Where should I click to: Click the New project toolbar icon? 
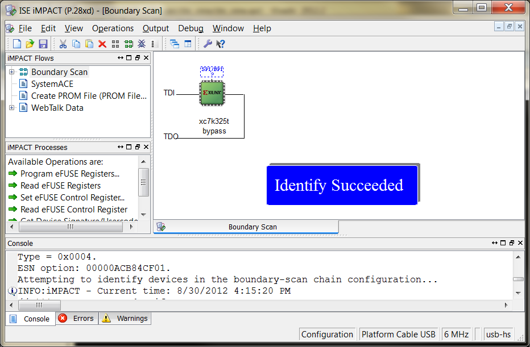17,44
